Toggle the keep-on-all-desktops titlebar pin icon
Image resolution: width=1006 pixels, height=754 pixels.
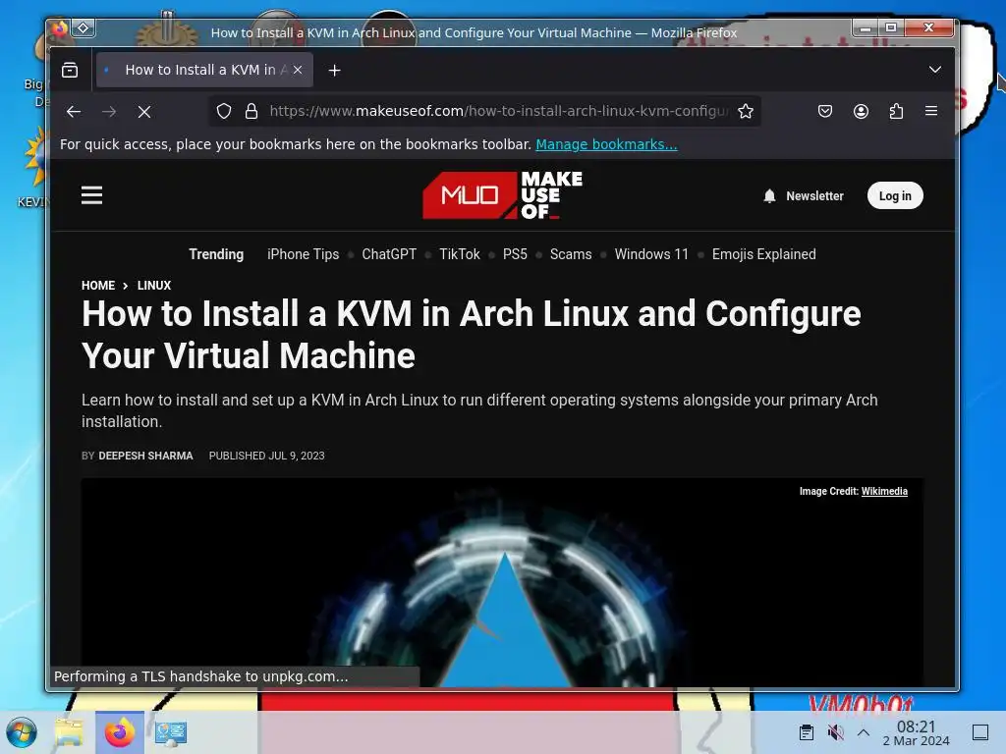84,28
